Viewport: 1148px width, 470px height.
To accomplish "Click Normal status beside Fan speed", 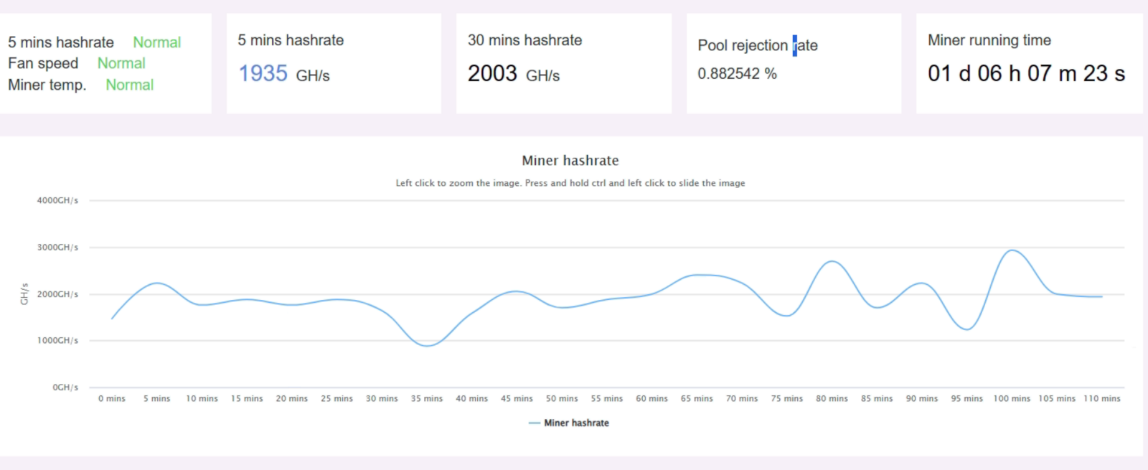I will [x=121, y=63].
